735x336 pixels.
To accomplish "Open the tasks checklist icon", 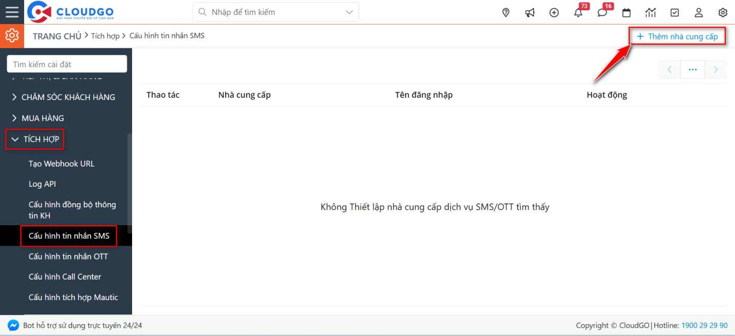I will point(675,12).
